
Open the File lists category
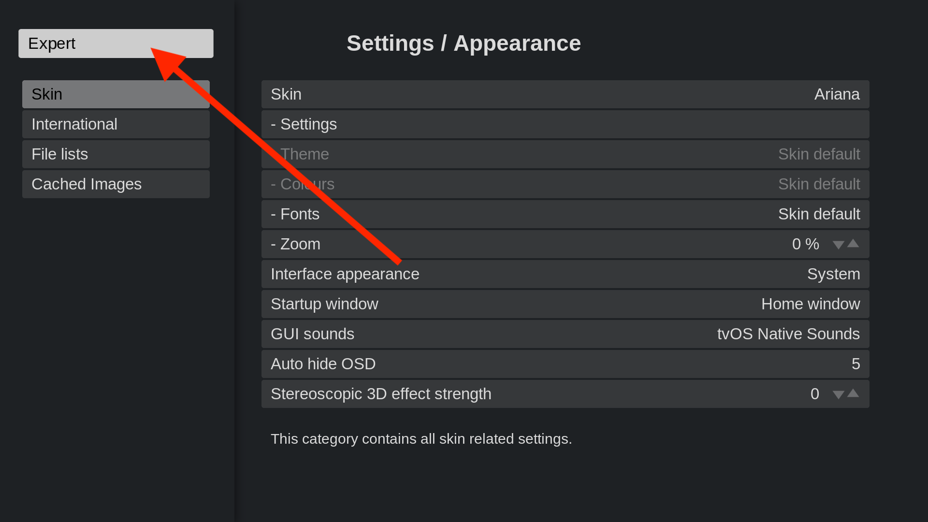116,154
